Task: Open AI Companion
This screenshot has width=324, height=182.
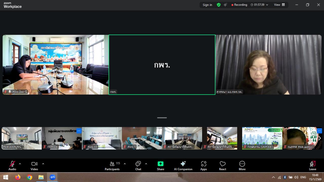Action: [183, 166]
